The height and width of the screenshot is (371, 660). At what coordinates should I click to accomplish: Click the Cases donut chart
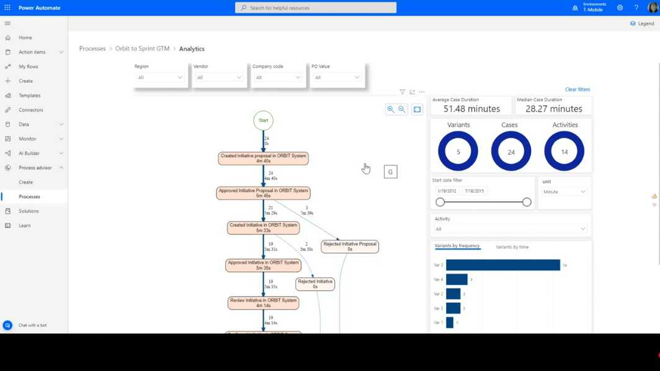[x=511, y=151]
